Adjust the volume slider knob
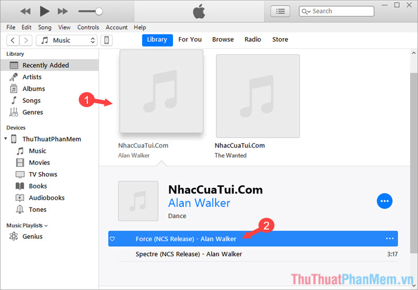 click(x=99, y=11)
